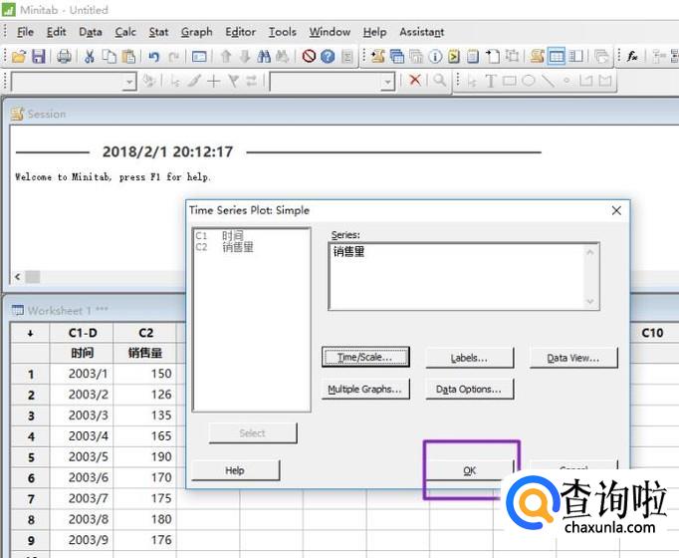Click the data entry direction arrow

30,333
